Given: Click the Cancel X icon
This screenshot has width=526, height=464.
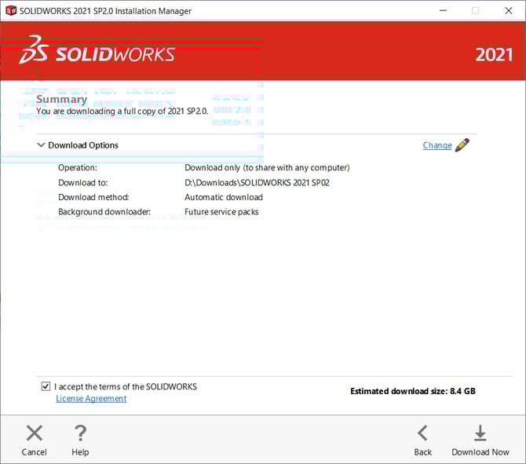Looking at the screenshot, I should [x=34, y=433].
